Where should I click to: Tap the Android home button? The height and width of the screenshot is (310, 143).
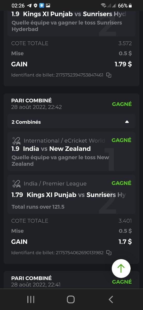71,299
